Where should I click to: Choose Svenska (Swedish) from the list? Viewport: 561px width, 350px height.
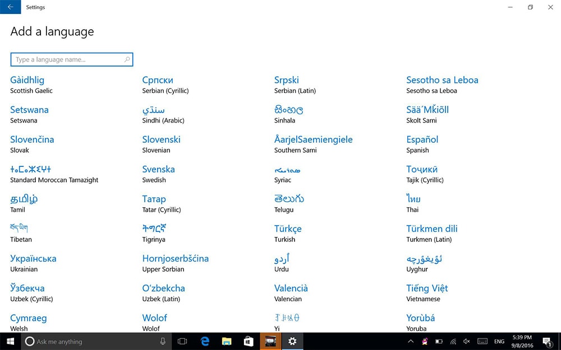tap(159, 174)
